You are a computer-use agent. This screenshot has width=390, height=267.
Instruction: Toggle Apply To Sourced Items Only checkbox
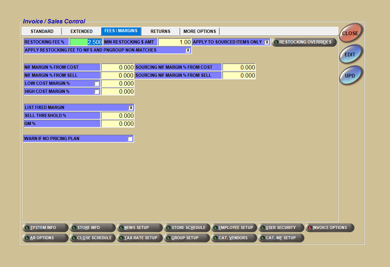[267, 42]
